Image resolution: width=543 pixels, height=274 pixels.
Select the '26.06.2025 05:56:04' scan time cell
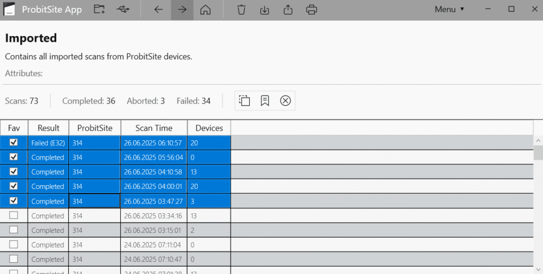click(154, 157)
